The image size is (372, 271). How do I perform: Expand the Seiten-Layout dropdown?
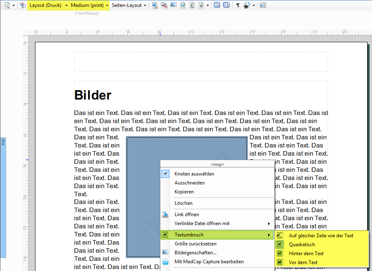[x=129, y=5]
